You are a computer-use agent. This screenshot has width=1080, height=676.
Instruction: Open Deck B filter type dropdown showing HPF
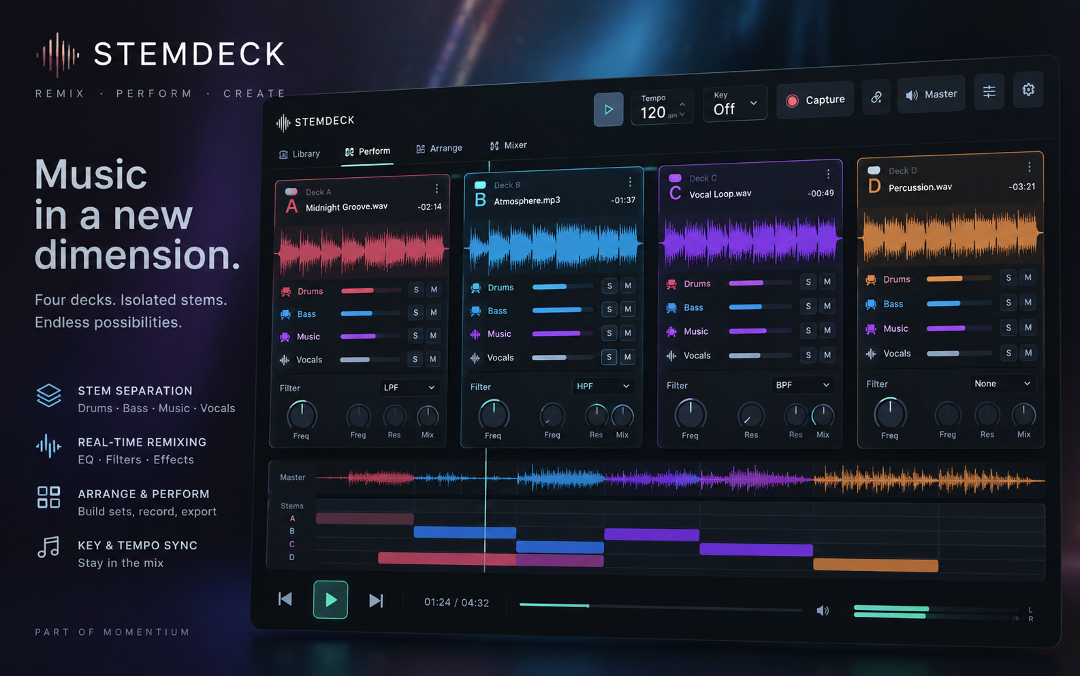(603, 386)
